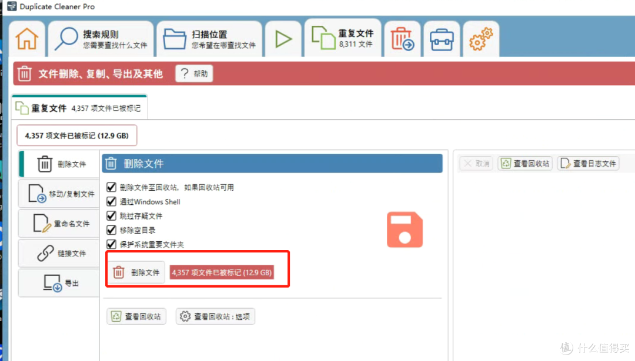Click the pencil document icon beside 重命名文件
The image size is (635, 361).
(x=42, y=223)
